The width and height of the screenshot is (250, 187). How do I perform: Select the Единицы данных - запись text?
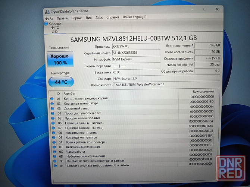84,128
